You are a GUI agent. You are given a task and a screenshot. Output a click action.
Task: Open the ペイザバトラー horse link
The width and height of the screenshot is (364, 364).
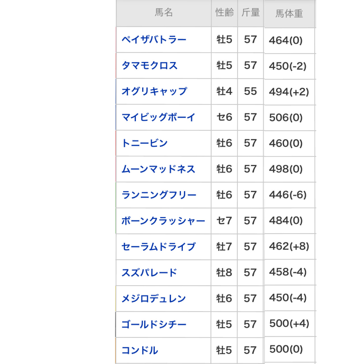pyautogui.click(x=154, y=40)
